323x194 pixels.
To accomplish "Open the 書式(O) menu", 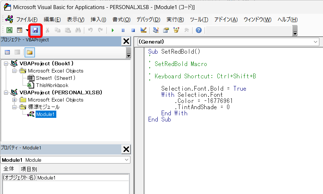I will coord(121,20).
